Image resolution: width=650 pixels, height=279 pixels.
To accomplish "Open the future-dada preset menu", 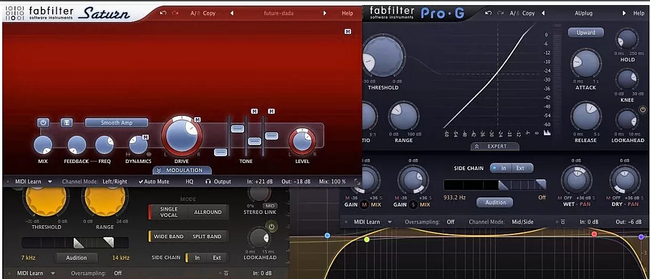I will pos(279,13).
